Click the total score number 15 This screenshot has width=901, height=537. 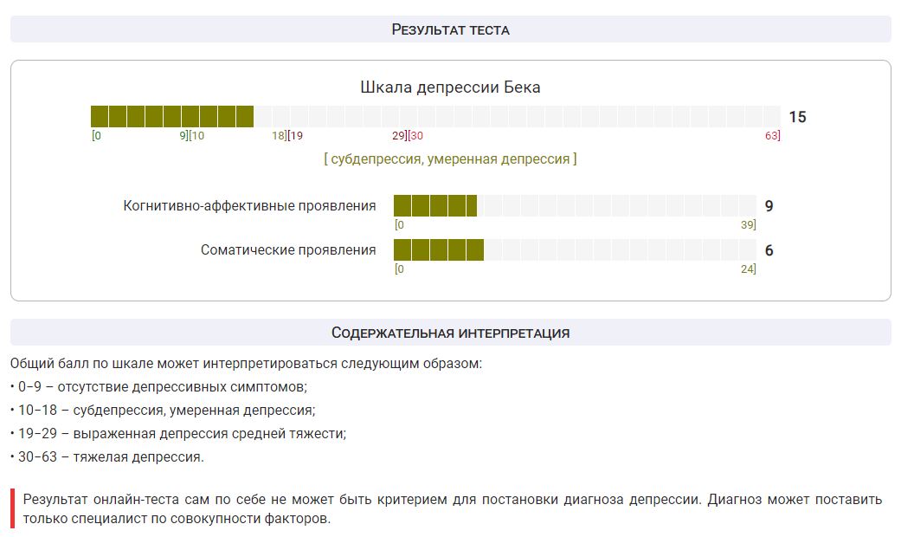[797, 117]
